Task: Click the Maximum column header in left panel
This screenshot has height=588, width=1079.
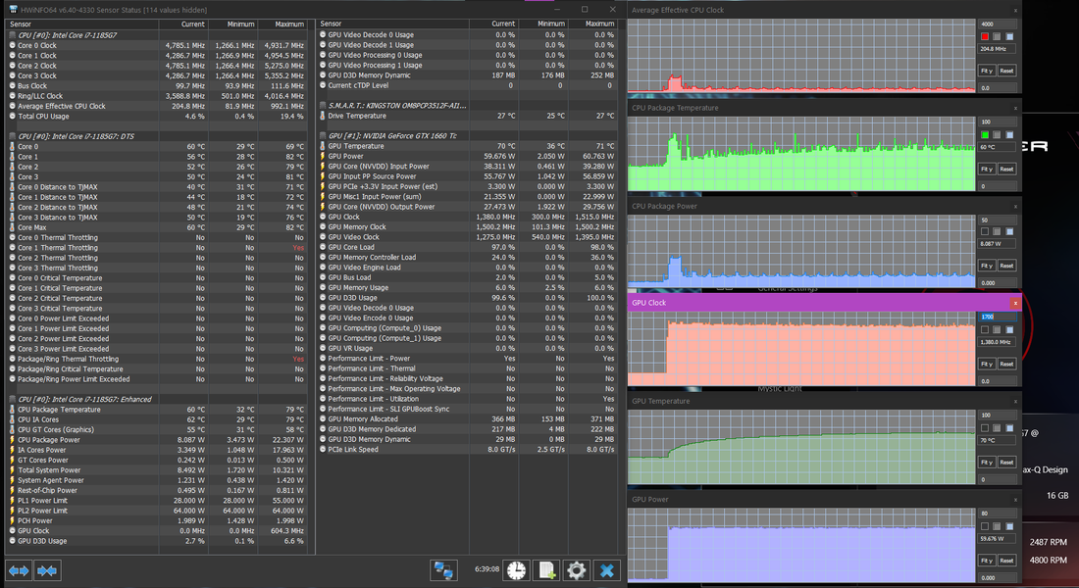Action: [289, 23]
